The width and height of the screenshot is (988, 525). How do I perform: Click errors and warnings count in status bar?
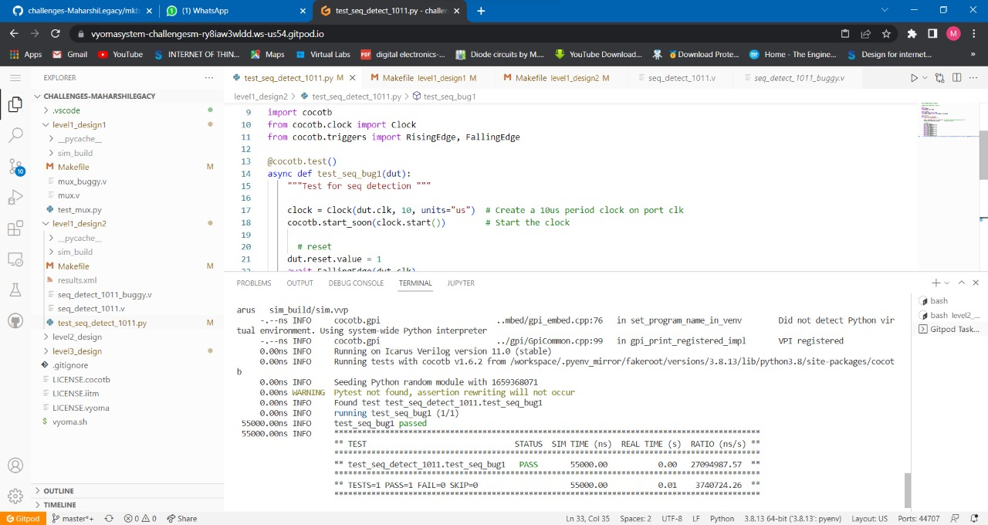coord(140,519)
